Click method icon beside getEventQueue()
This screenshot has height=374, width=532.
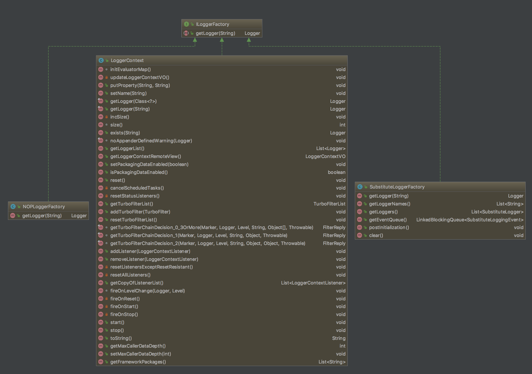coord(359,220)
